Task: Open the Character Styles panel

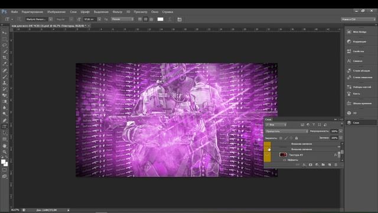Action: pyautogui.click(x=359, y=78)
